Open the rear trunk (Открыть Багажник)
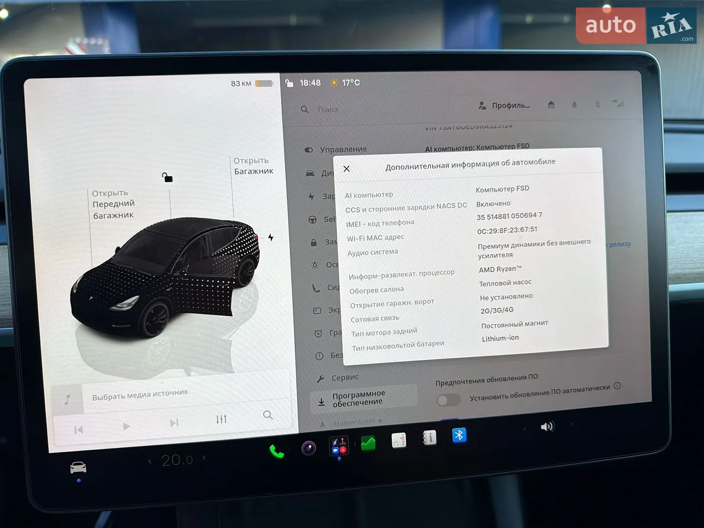This screenshot has height=528, width=704. [253, 166]
